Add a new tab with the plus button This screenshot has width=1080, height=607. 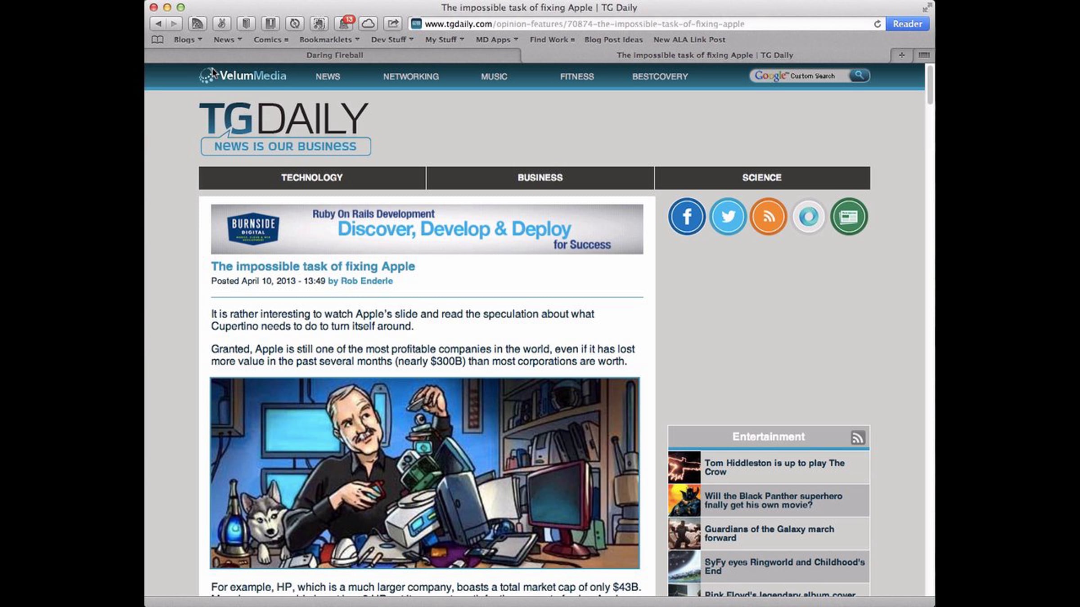click(901, 55)
